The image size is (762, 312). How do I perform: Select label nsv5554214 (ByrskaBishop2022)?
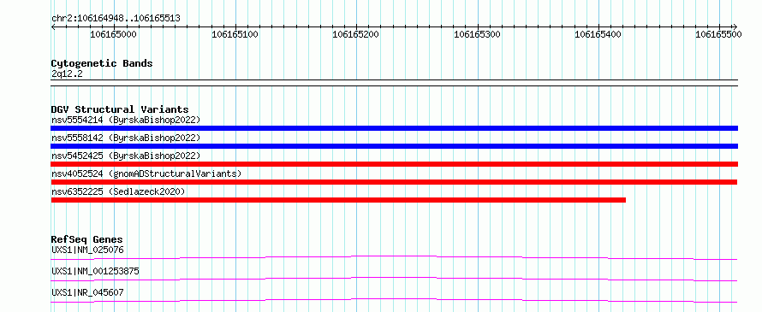pyautogui.click(x=126, y=120)
